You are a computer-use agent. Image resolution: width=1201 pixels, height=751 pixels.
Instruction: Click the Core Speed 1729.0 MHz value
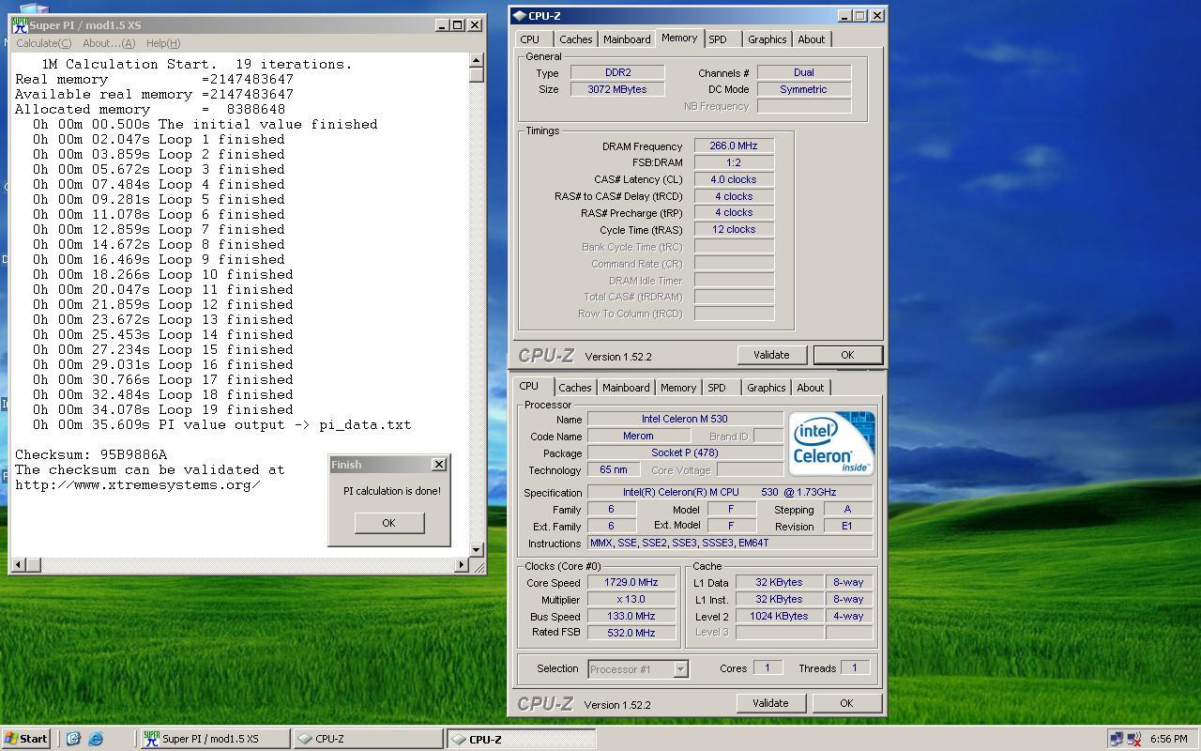631,583
